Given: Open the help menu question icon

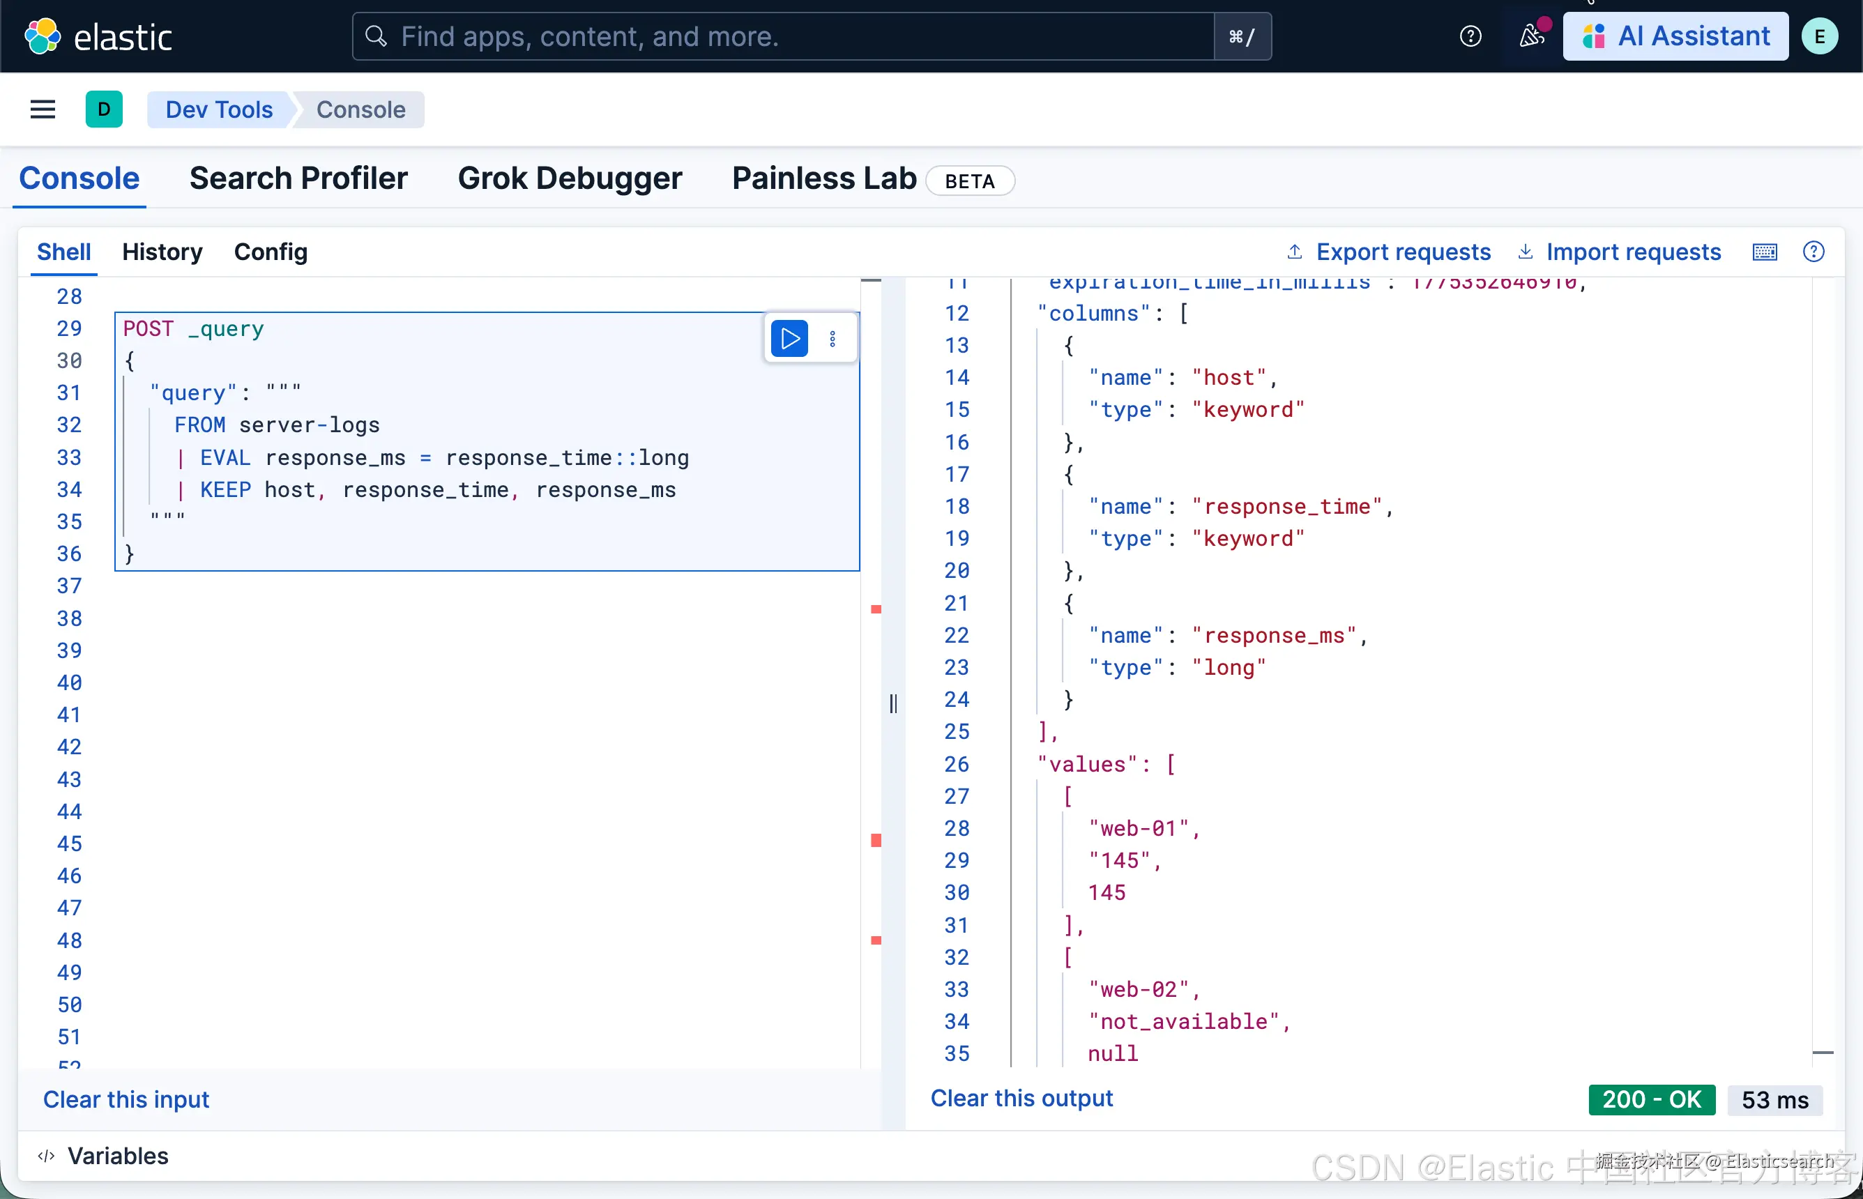Looking at the screenshot, I should point(1470,36).
